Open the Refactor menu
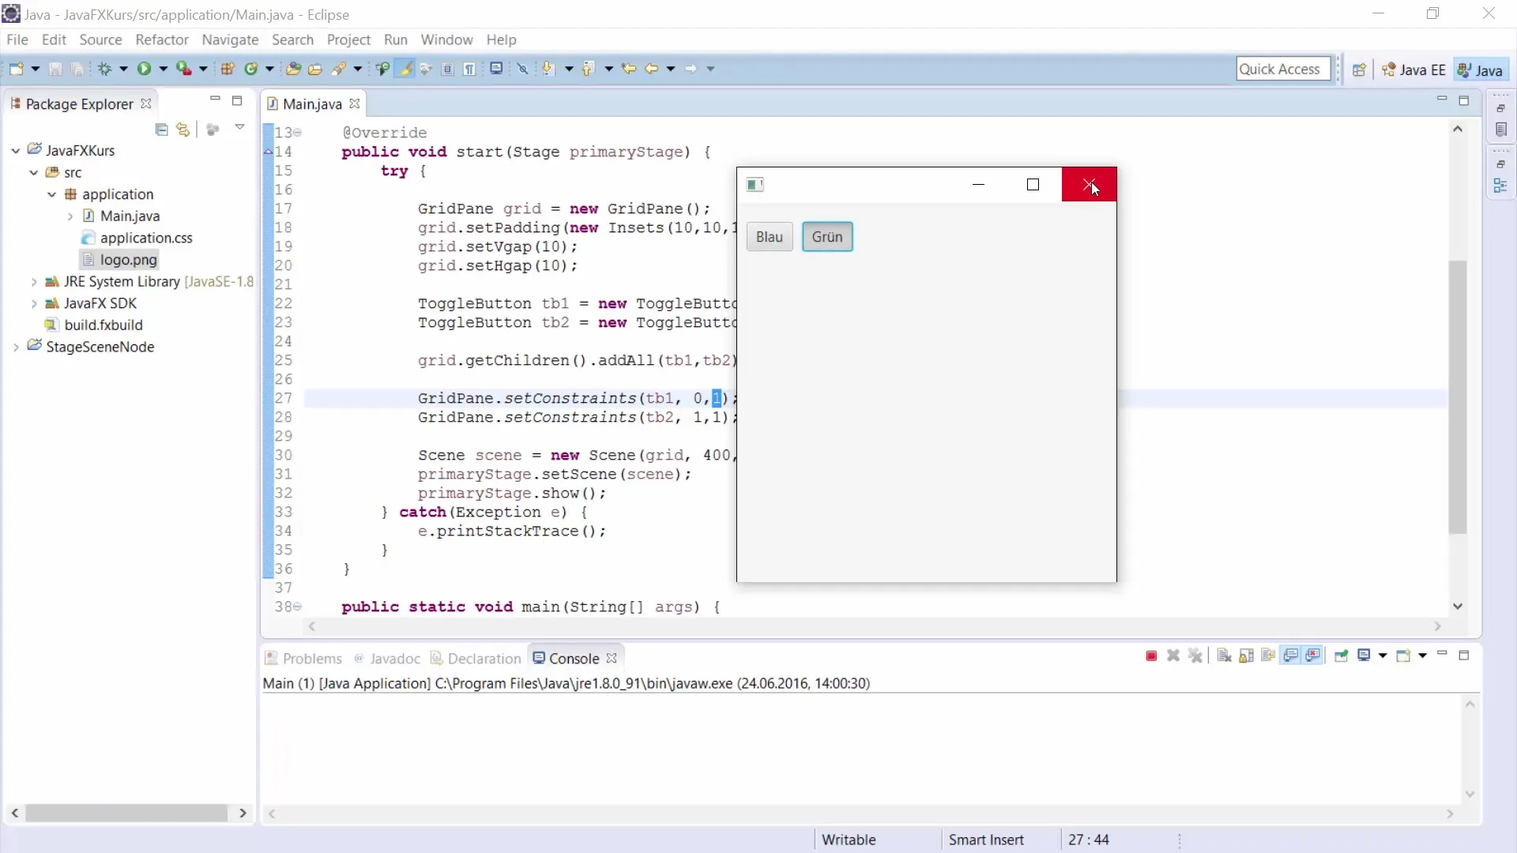This screenshot has width=1517, height=853. (x=161, y=39)
